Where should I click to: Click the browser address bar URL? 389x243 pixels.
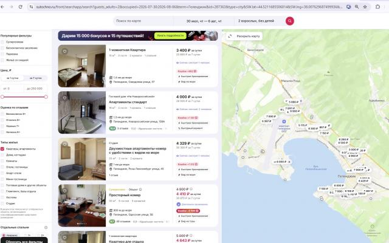click(x=189, y=7)
